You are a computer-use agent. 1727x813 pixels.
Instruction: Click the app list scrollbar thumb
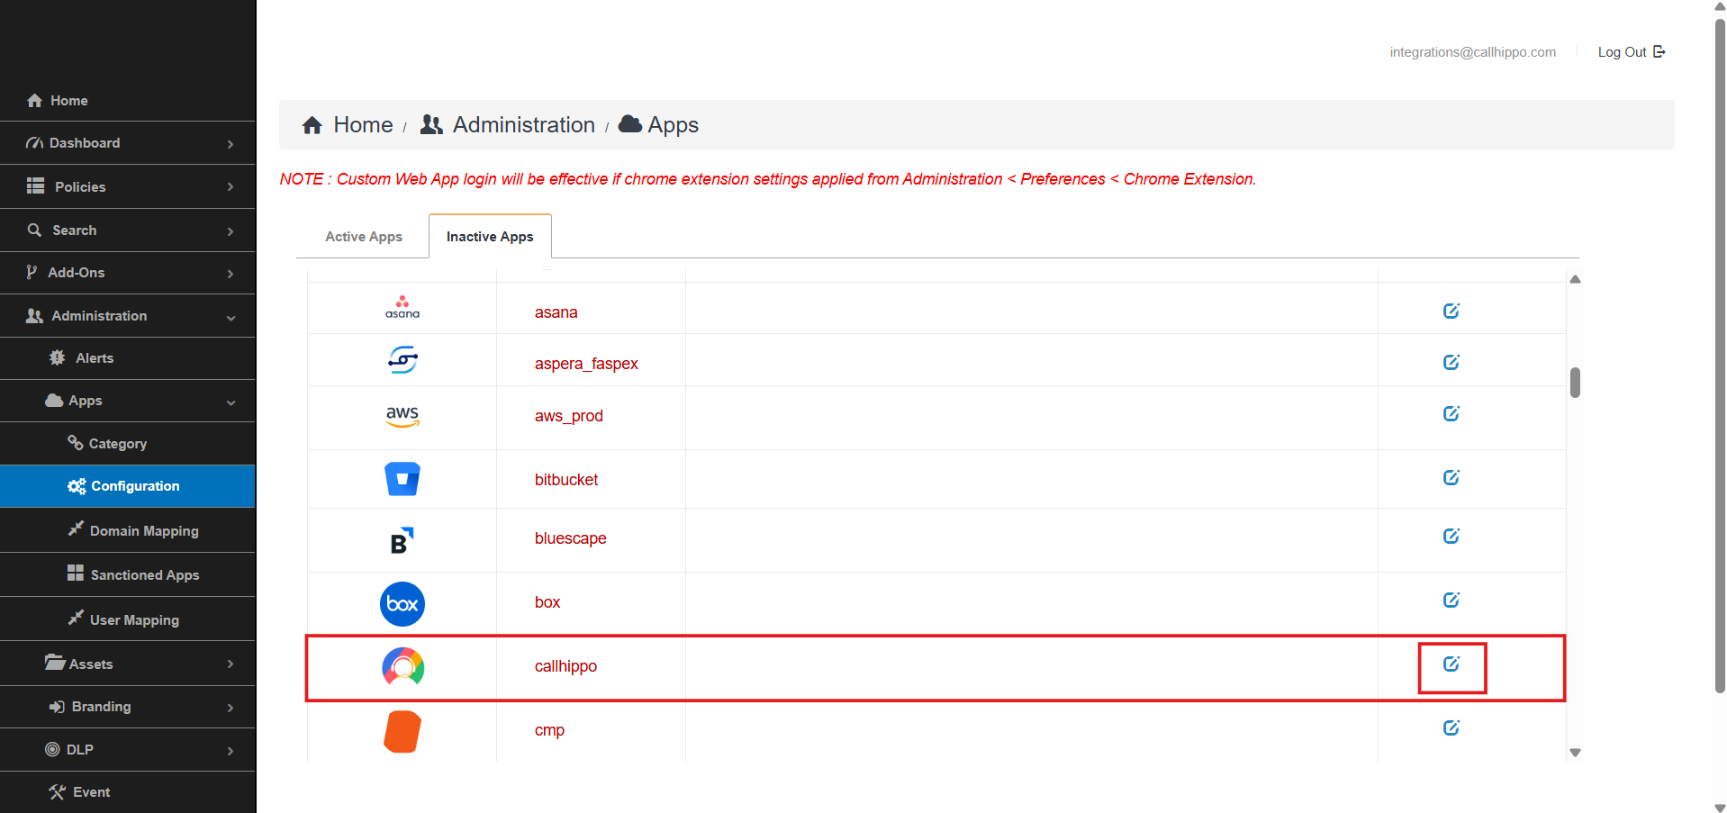tap(1575, 382)
